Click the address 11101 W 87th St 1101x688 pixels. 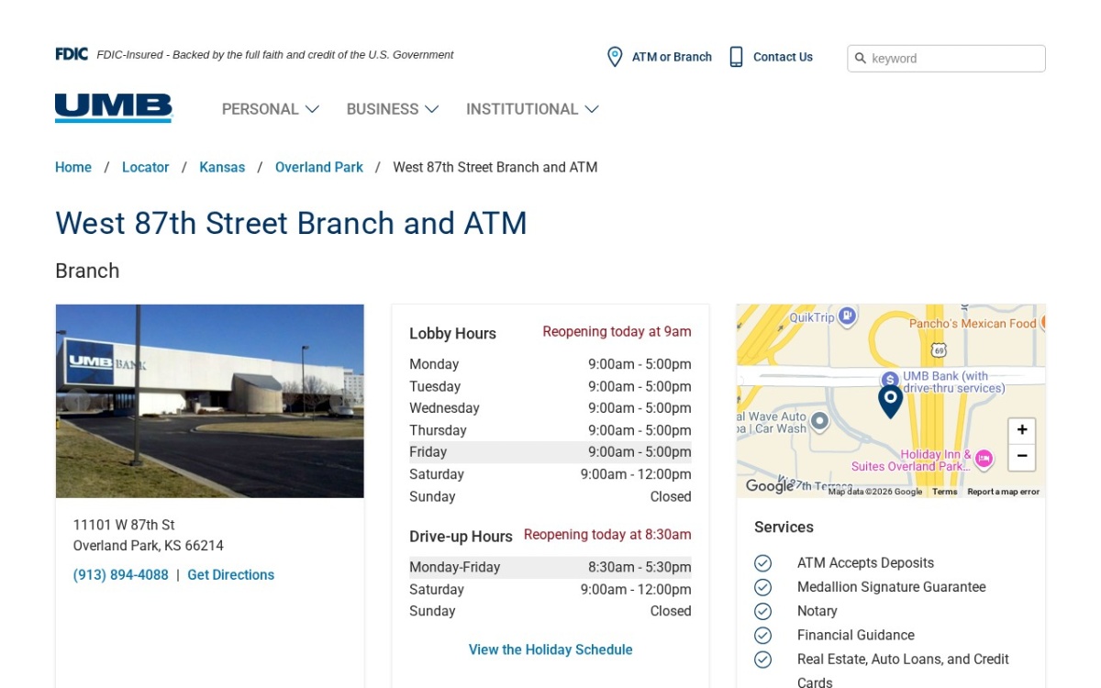[x=124, y=525]
